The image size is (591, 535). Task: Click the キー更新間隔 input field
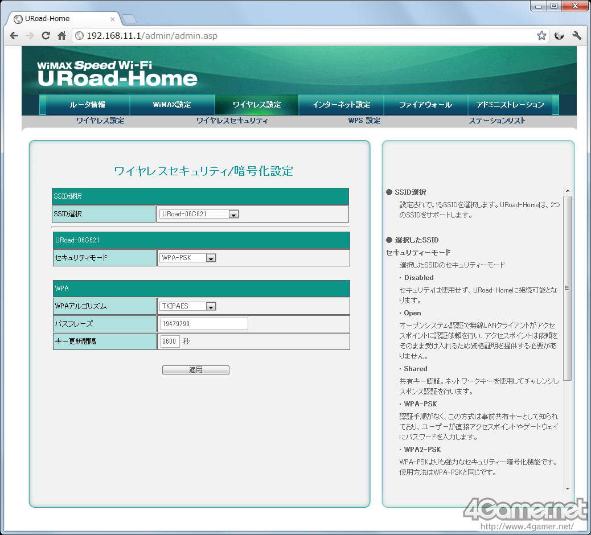(x=170, y=341)
